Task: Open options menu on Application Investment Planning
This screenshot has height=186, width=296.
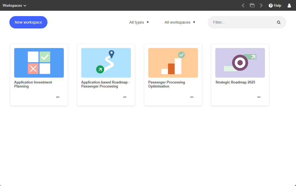Action: (x=58, y=97)
